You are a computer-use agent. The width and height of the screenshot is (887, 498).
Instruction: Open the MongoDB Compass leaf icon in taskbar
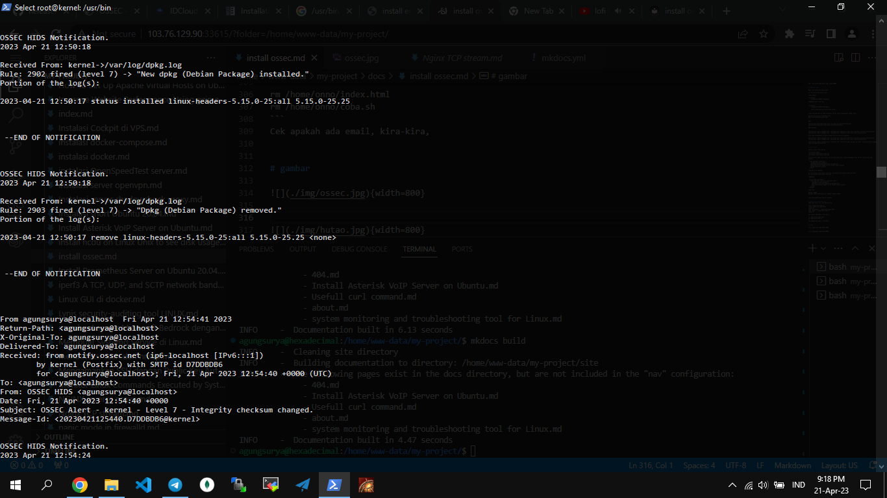tap(207, 484)
